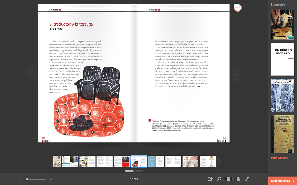This screenshot has height=185, width=297.
Task: Go to previous page with left arrow
Action: [32, 73]
